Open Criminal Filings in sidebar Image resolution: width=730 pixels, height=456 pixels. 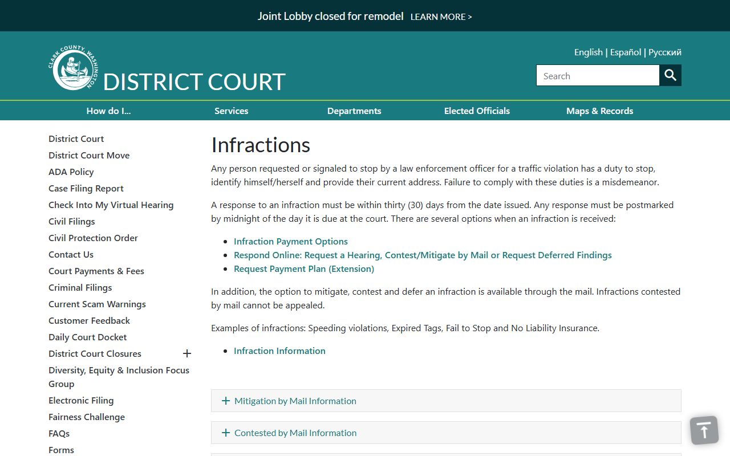(80, 287)
